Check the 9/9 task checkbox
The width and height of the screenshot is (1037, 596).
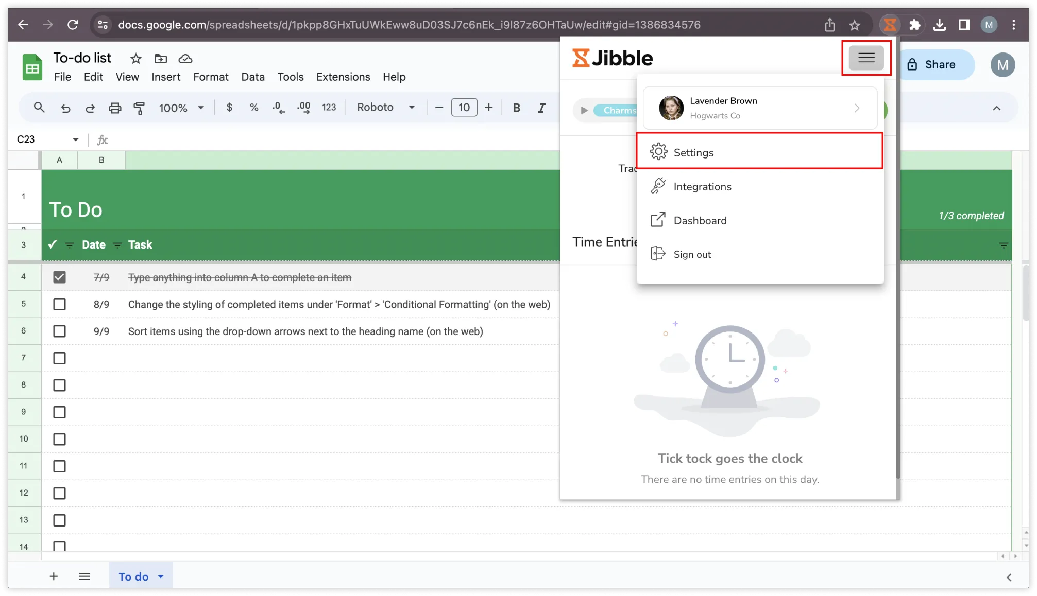[x=59, y=331]
